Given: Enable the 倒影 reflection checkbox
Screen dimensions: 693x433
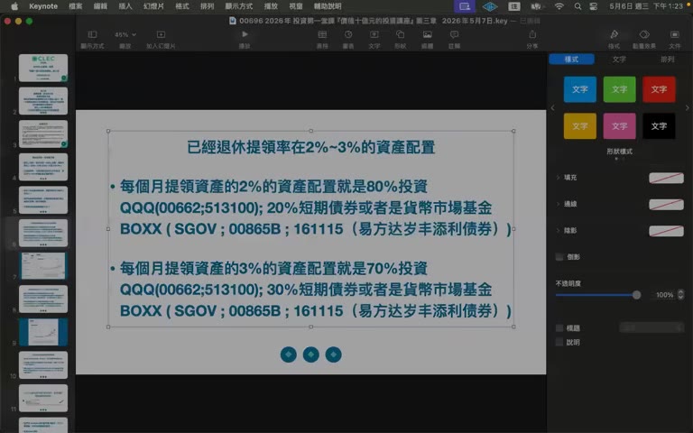Looking at the screenshot, I should pyautogui.click(x=559, y=257).
